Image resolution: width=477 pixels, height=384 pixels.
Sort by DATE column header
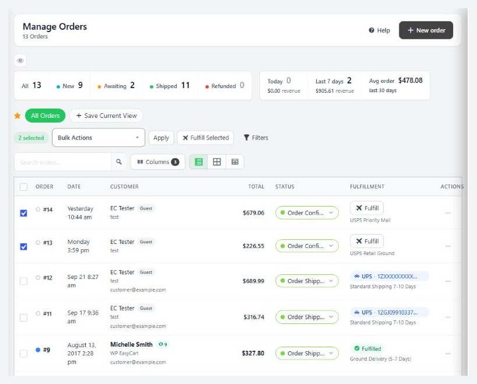click(74, 186)
